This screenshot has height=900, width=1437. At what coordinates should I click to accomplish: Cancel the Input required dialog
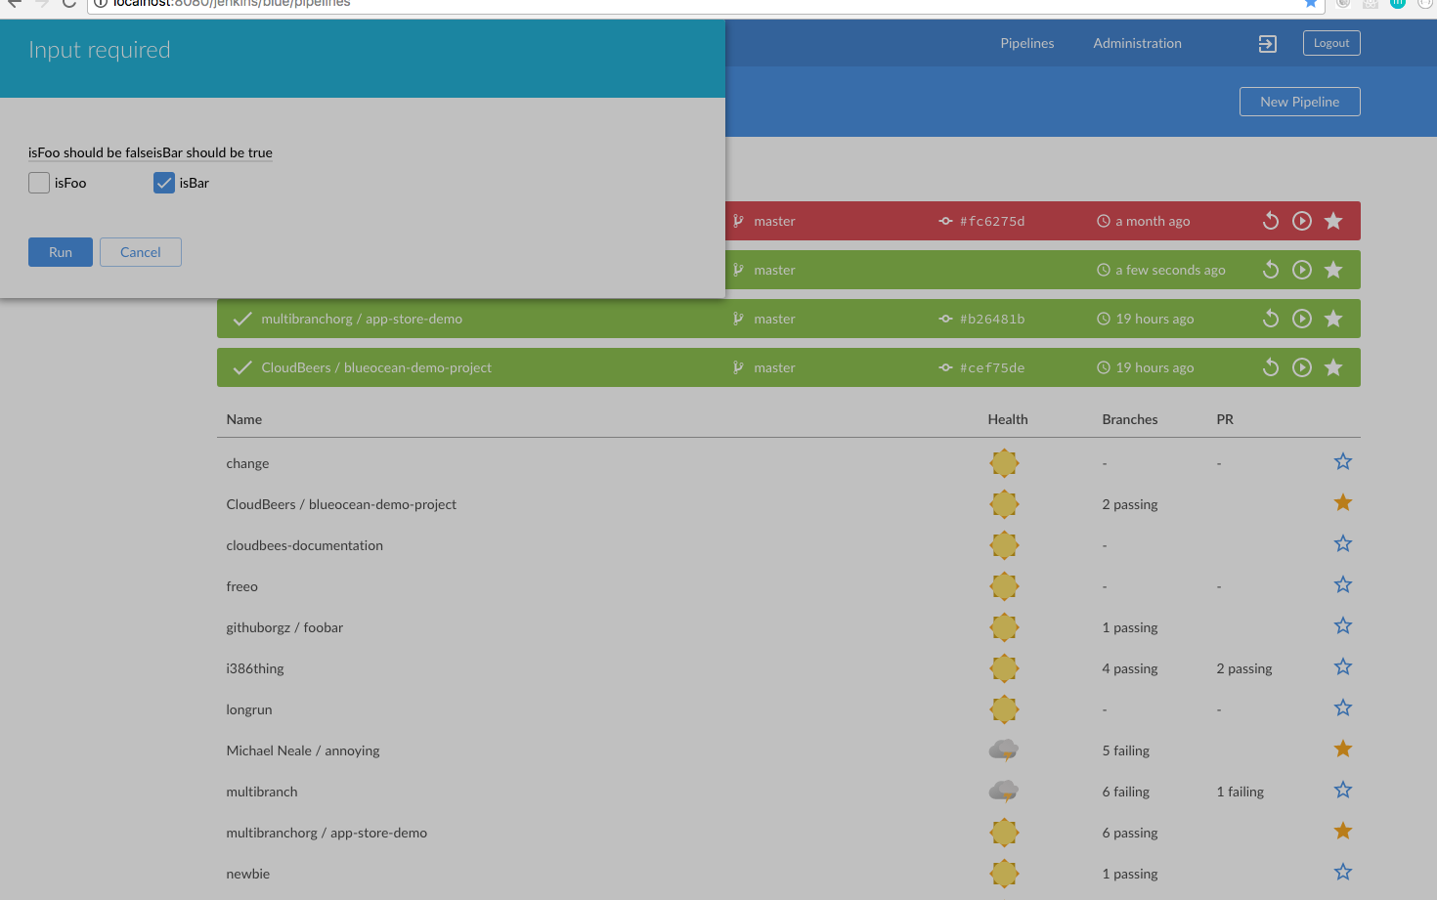141,252
